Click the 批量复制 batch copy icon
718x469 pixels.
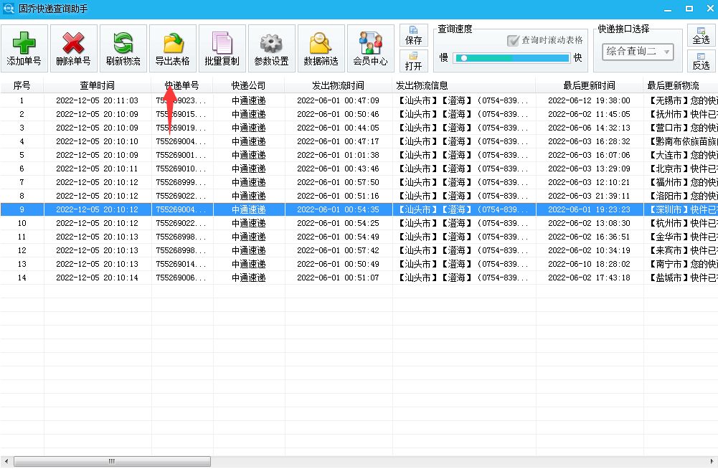point(222,42)
